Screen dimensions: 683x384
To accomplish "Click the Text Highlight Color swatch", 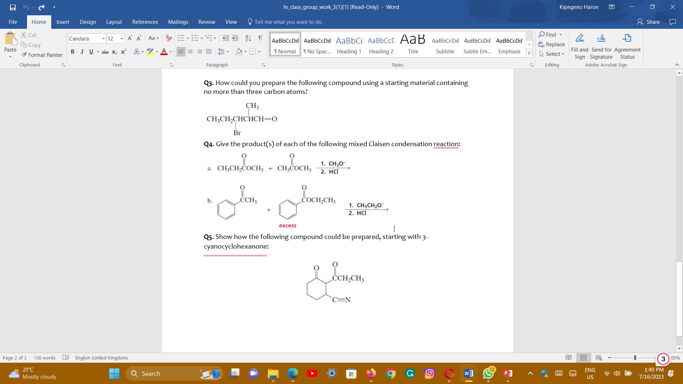I will click(150, 52).
